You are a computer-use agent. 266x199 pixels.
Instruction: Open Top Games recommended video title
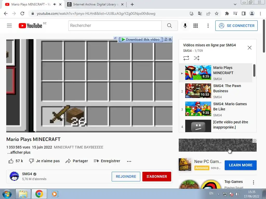234,182
